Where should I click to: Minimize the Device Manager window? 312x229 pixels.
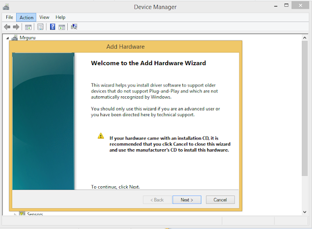(275, 6)
